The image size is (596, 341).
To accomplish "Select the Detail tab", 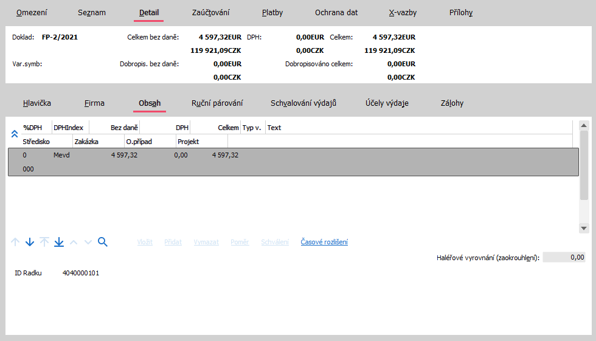I will coord(149,13).
